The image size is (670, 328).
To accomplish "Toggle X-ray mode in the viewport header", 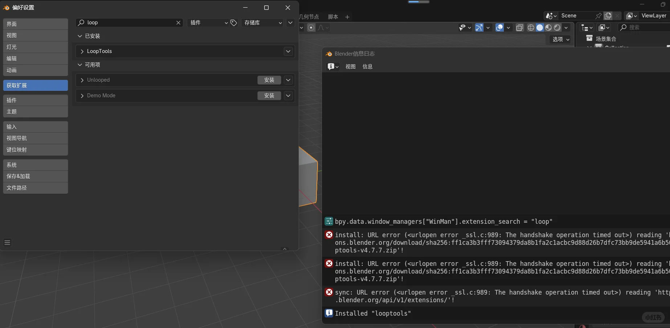I will click(x=519, y=28).
